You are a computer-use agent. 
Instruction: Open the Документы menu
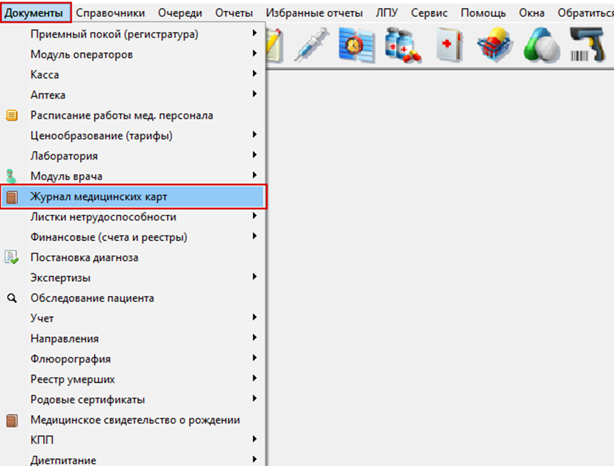[35, 12]
